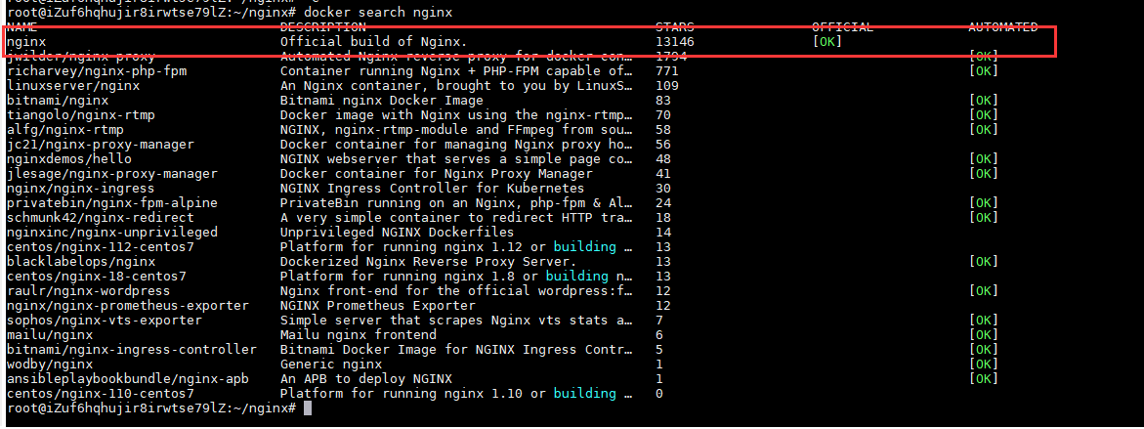Image resolution: width=1144 pixels, height=429 pixels.
Task: Select the image name bitnami/nginx
Action: coord(58,100)
